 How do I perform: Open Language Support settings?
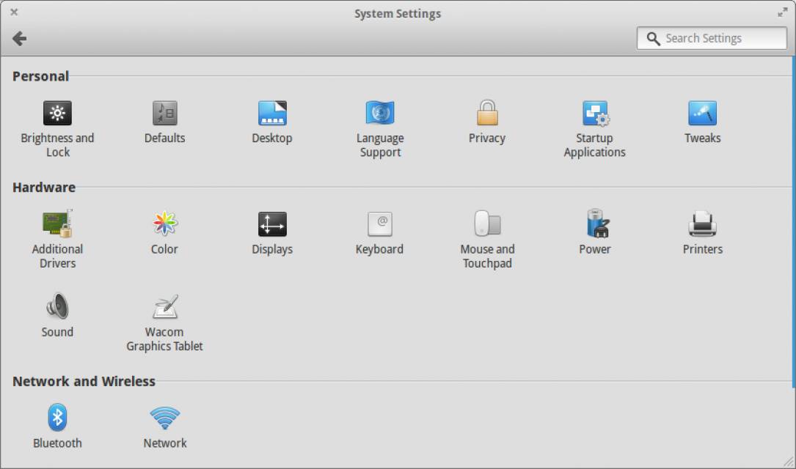380,114
